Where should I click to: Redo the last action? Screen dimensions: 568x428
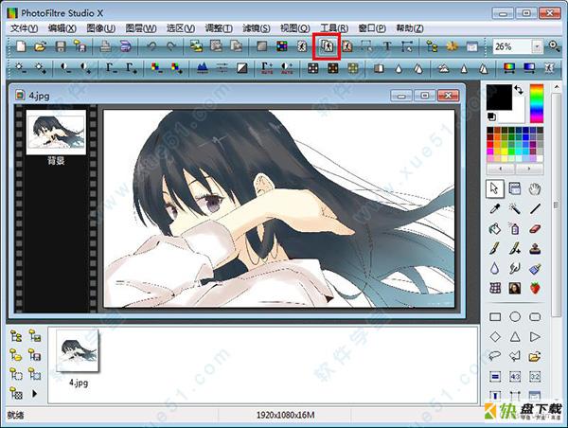170,46
